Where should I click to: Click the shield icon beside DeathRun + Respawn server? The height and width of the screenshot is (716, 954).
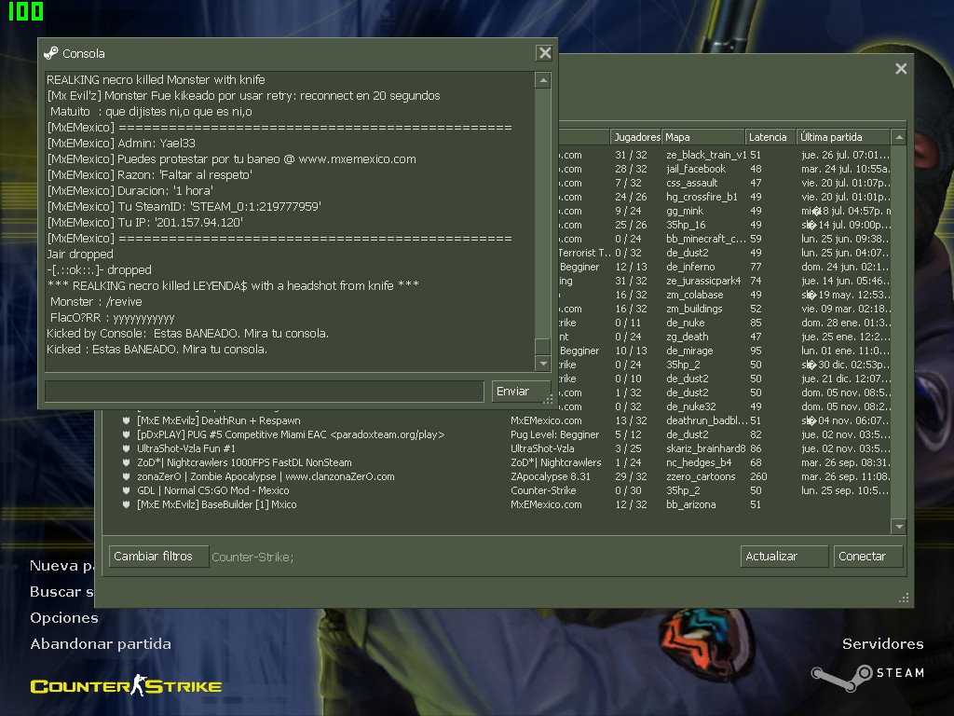click(126, 420)
